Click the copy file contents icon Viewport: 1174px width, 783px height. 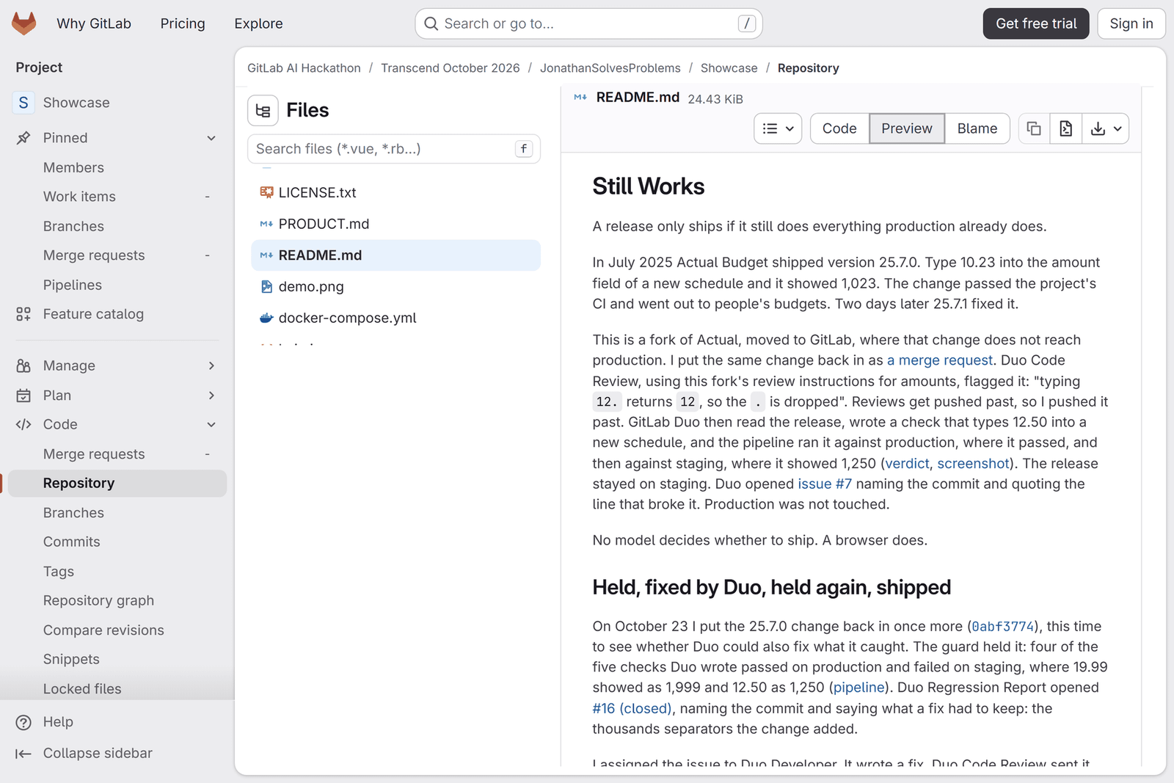point(1034,128)
